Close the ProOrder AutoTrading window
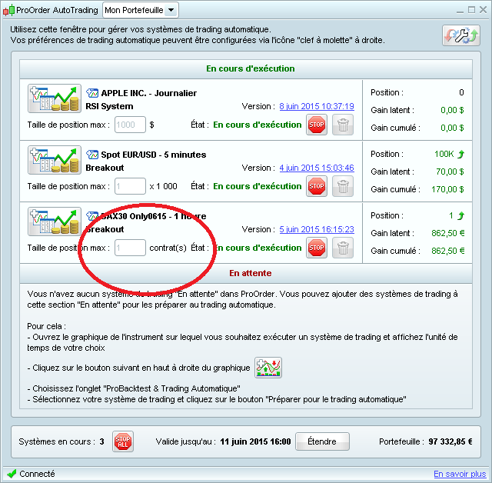The height and width of the screenshot is (483, 492). 484,10
